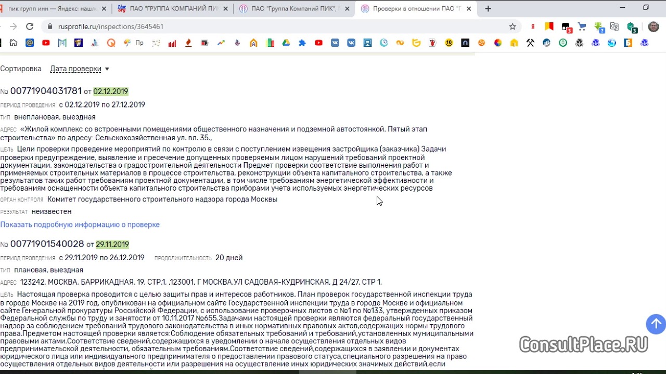Click the результат value неизвестен

pos(52,211)
